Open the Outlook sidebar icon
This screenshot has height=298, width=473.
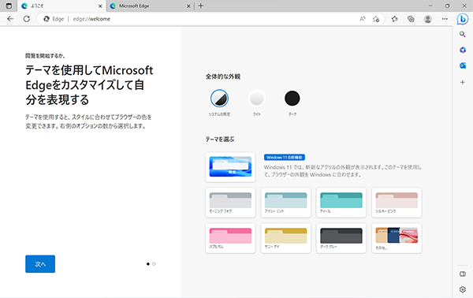463,65
